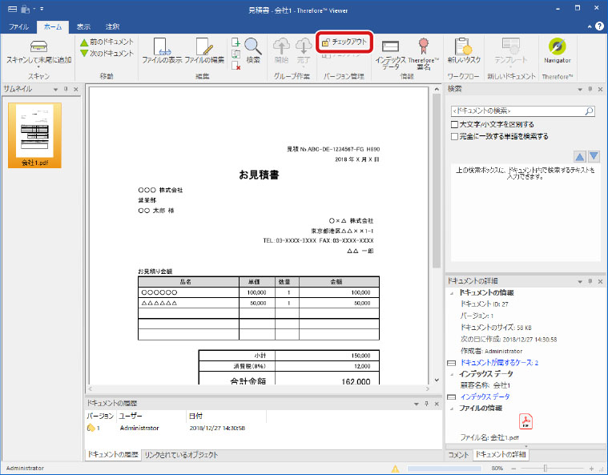The image size is (608, 475).
Task: Click the PDF file icon in details
Action: click(526, 421)
